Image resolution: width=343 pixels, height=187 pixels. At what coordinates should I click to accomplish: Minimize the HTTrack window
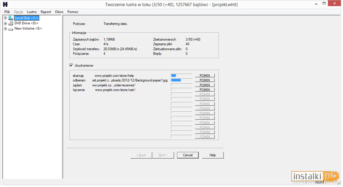click(x=317, y=4)
